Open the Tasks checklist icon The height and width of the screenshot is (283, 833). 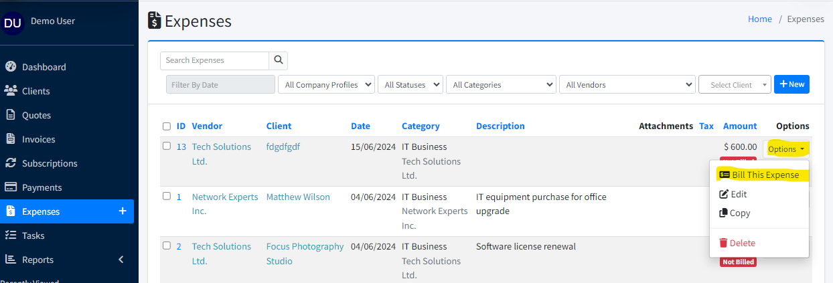pos(10,235)
